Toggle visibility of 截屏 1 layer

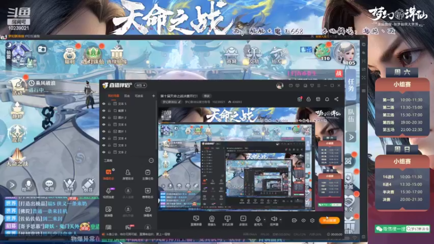(x=104, y=111)
